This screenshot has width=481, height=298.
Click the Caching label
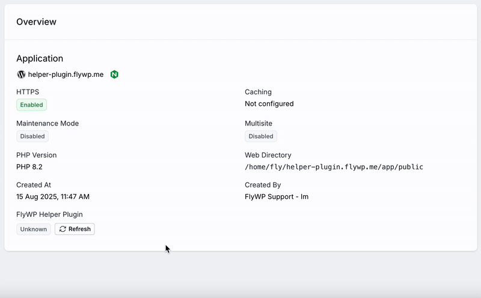[258, 92]
